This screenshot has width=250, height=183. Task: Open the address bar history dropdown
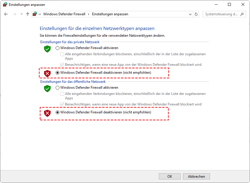tap(190, 14)
